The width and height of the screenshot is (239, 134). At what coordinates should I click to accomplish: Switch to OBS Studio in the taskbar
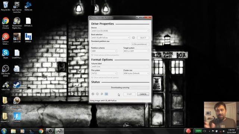50,131
